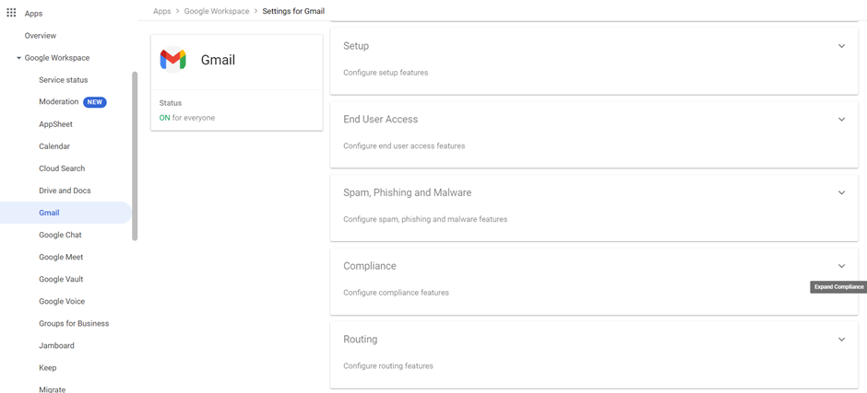Click the ON for everyone status

click(x=187, y=118)
